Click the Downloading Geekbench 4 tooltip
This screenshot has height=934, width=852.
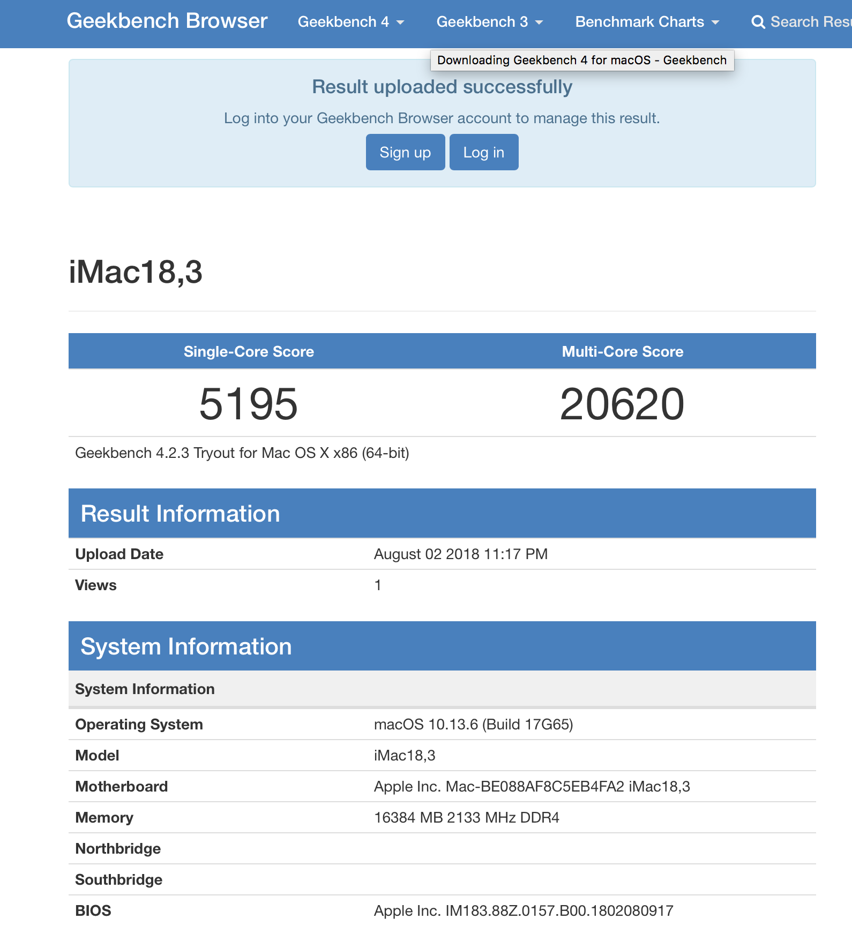click(581, 60)
